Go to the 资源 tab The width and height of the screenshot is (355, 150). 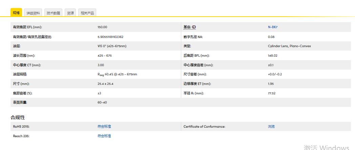(70, 13)
